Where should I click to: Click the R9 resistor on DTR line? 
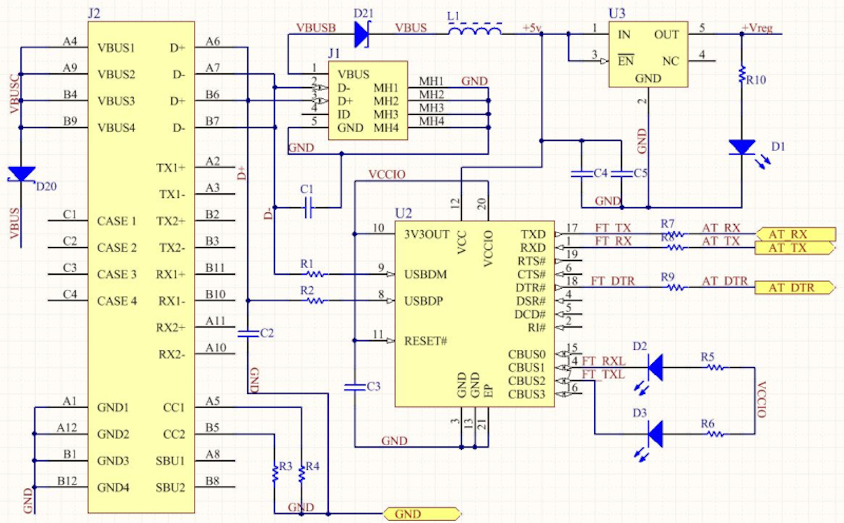[675, 288]
